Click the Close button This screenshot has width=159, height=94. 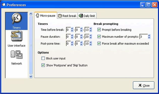pyautogui.click(x=144, y=85)
